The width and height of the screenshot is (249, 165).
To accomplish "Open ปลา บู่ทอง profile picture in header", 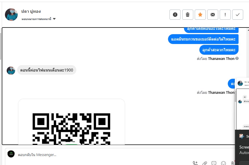I will 11,14.
